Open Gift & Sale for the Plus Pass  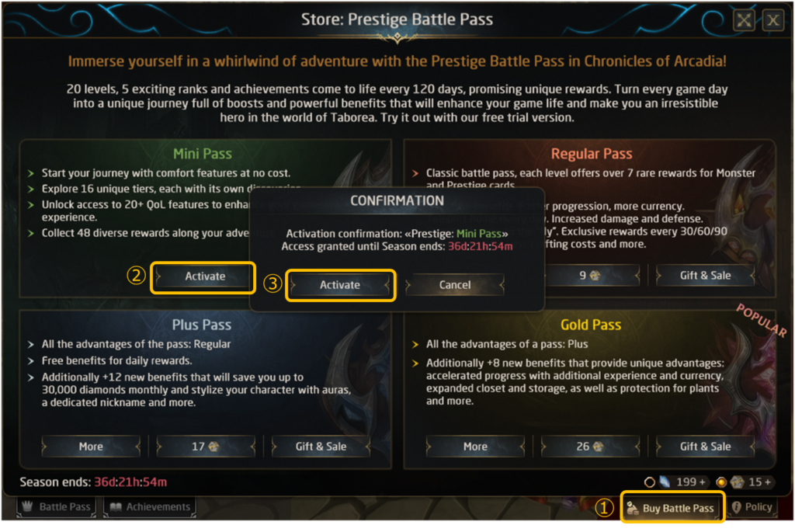coord(321,447)
